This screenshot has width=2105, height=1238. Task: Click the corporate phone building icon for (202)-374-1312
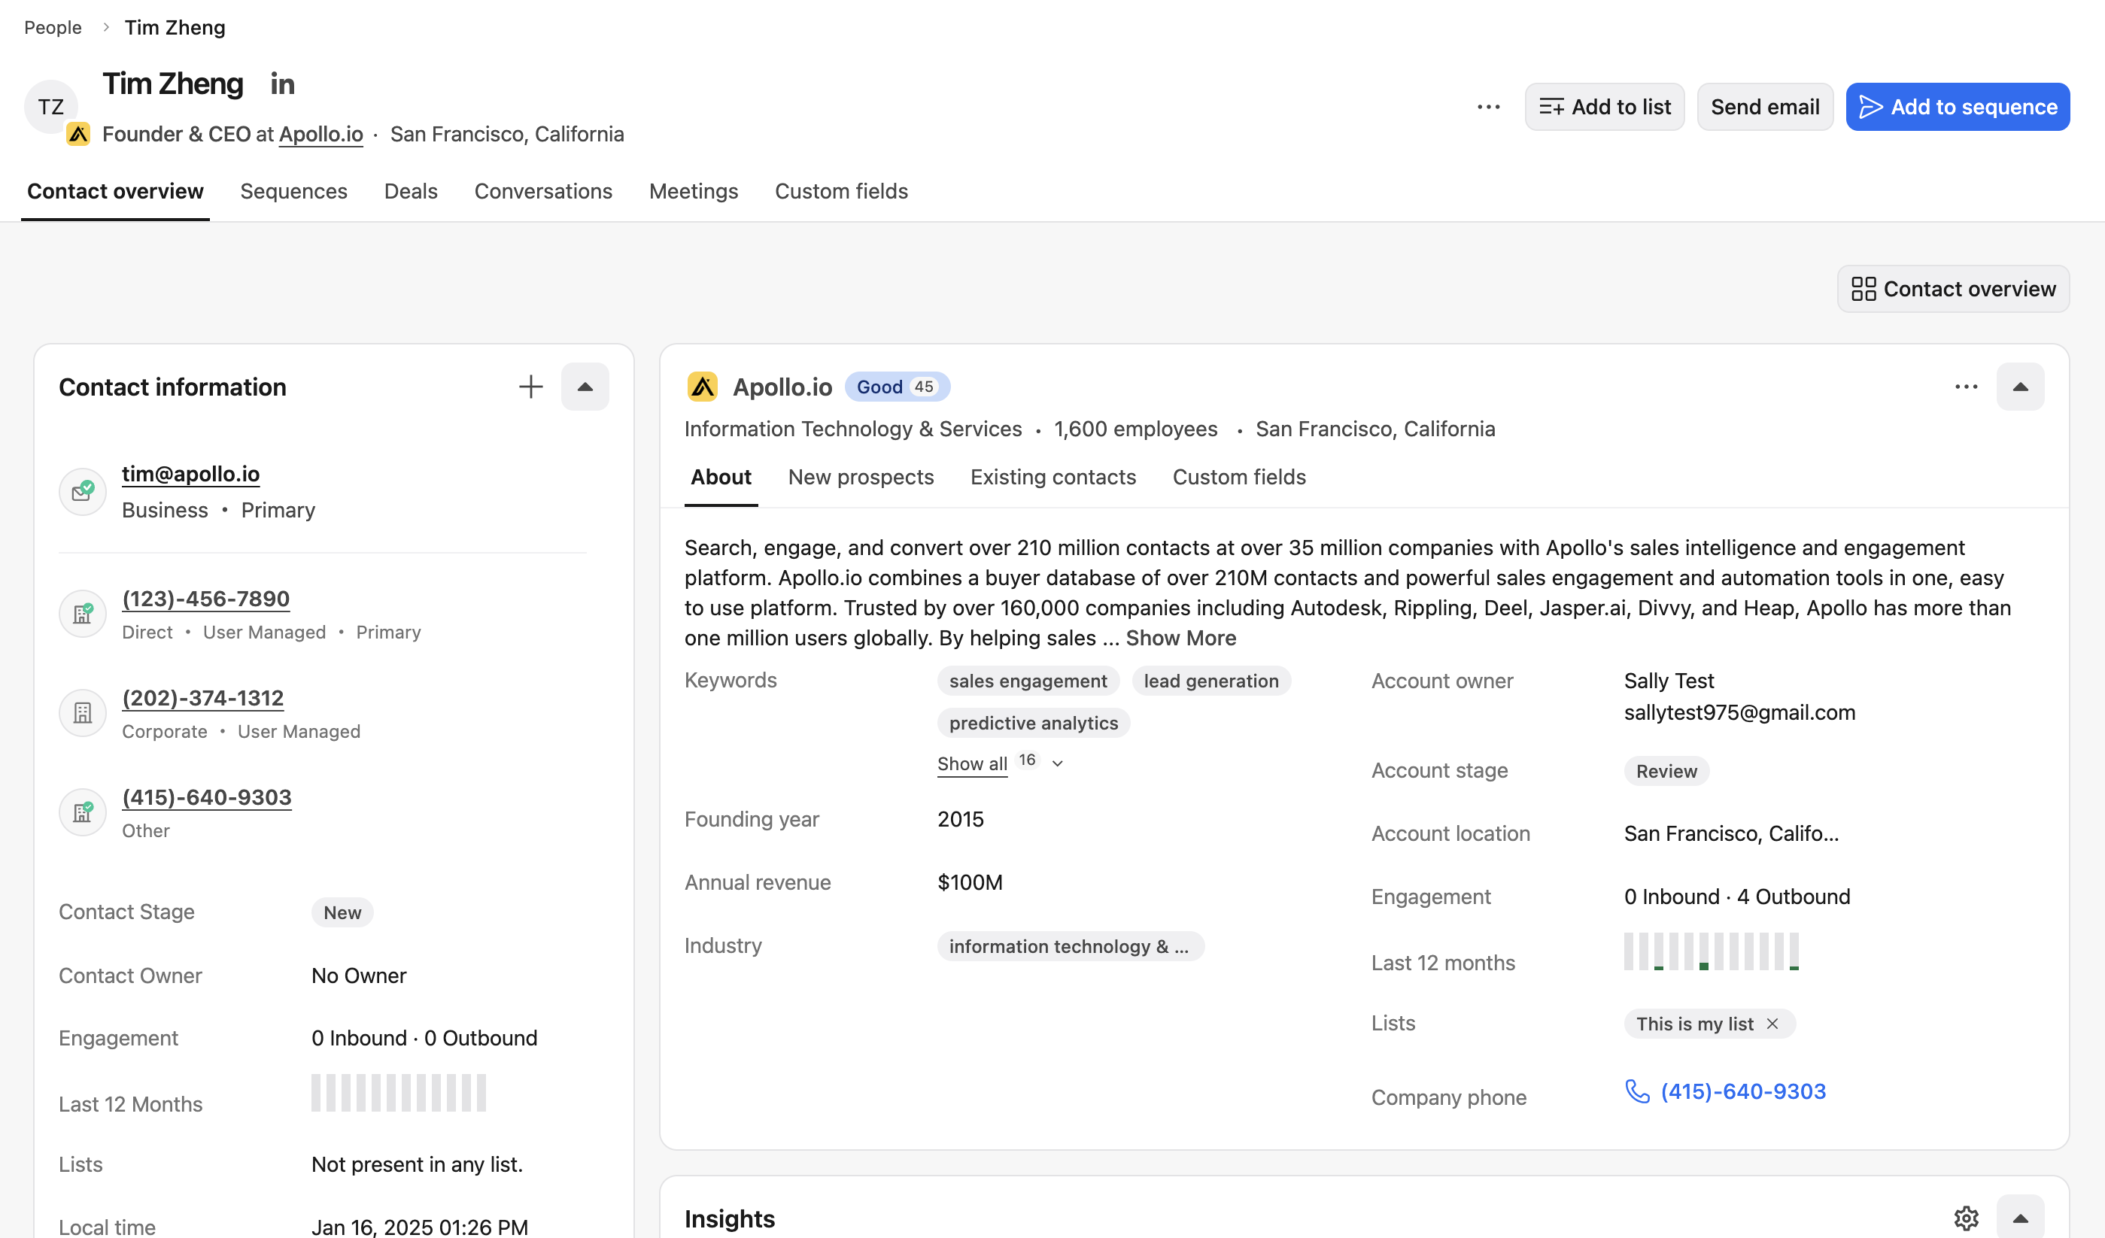click(83, 714)
